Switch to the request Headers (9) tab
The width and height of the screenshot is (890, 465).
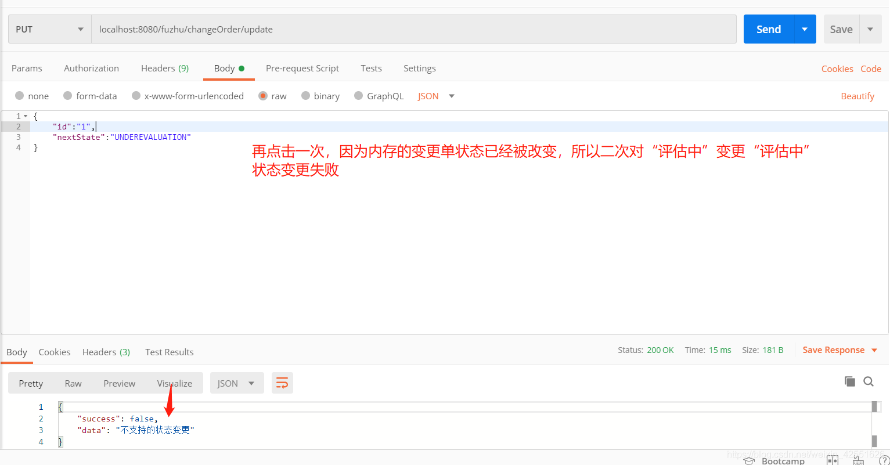(x=165, y=68)
